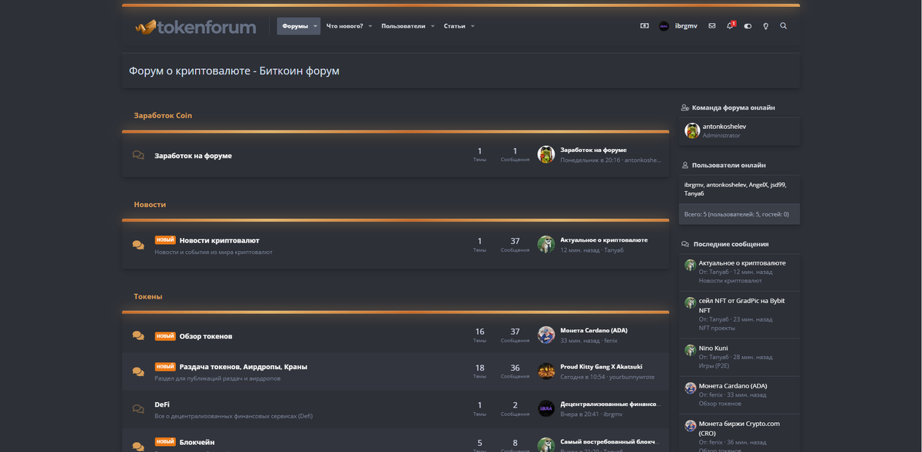Open Монета Cardano (ADA) in Обзор токенов row
The width and height of the screenshot is (922, 452).
(x=594, y=330)
